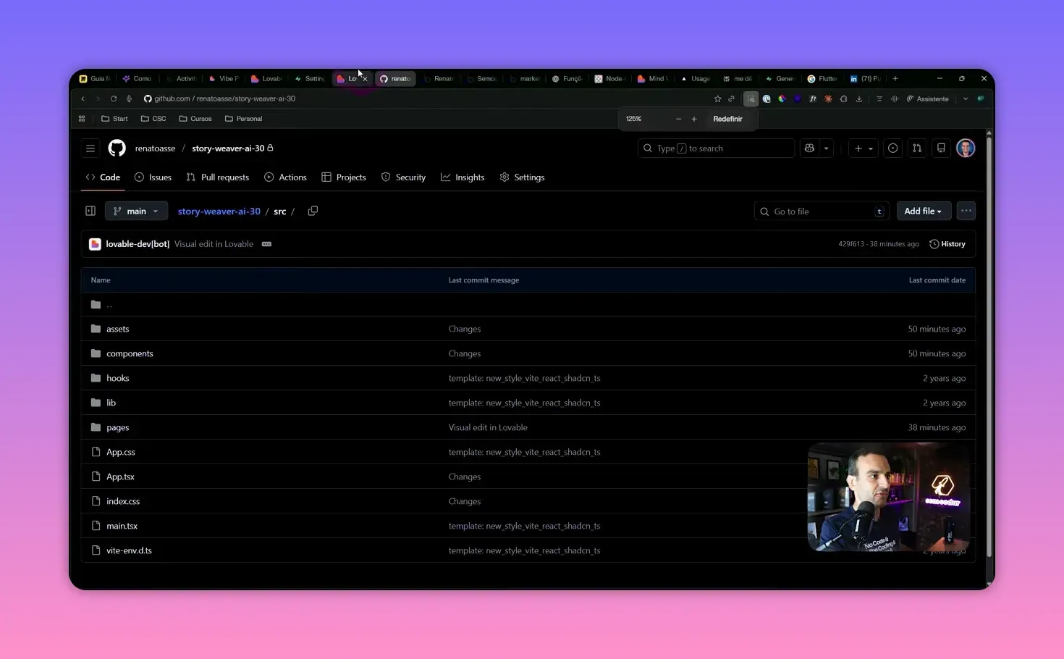This screenshot has width=1064, height=659.
Task: View the commit History button
Action: click(x=947, y=244)
